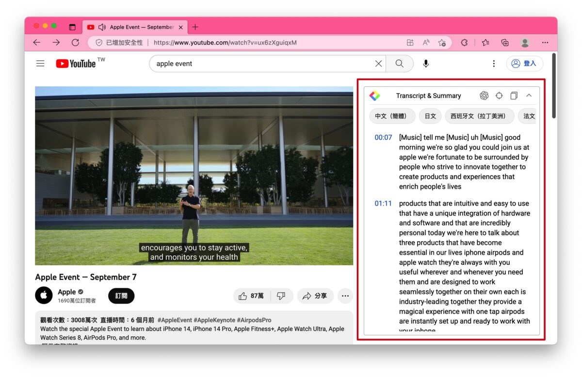Open the browser profile avatar
This screenshot has height=377, width=582.
[525, 43]
